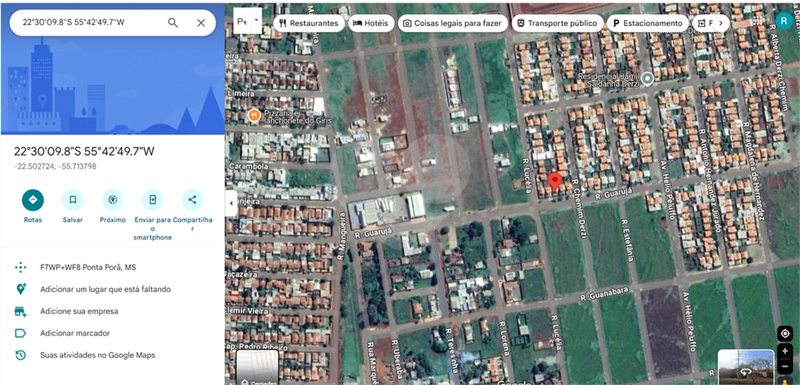Zoom out with minus button
Screen dimensions: 800x385
[x=785, y=366]
